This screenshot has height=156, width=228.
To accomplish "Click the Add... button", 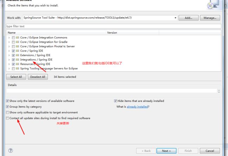I will [188, 18].
